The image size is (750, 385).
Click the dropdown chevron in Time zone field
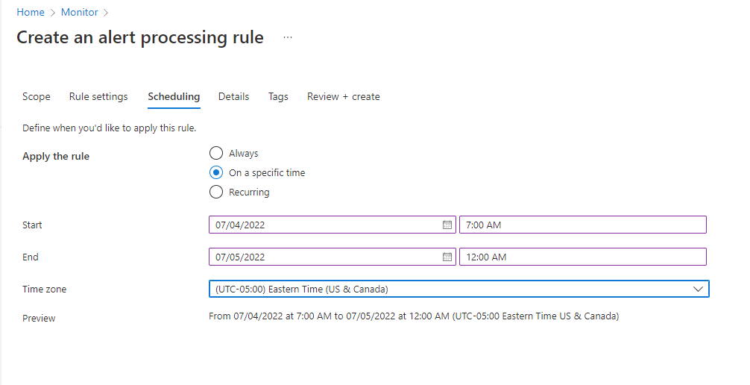click(x=698, y=289)
